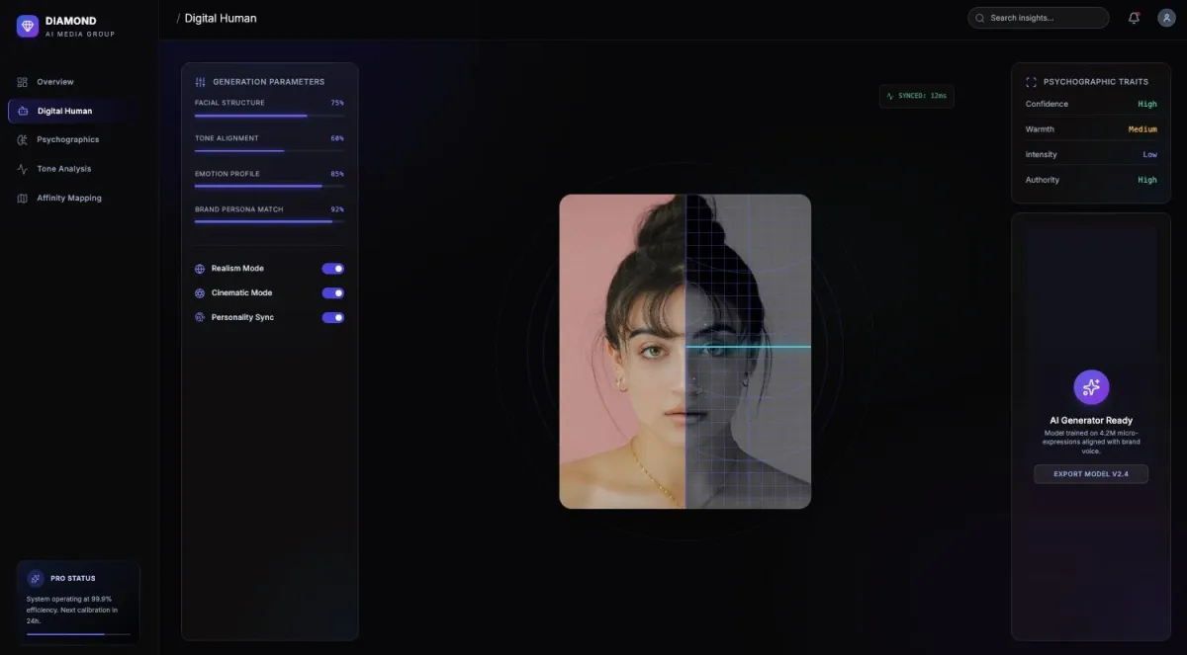
Task: Click the model trained description text
Action: point(1091,442)
